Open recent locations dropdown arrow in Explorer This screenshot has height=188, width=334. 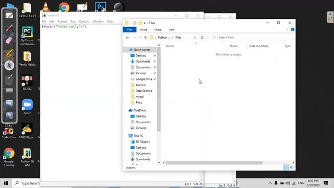coord(140,38)
